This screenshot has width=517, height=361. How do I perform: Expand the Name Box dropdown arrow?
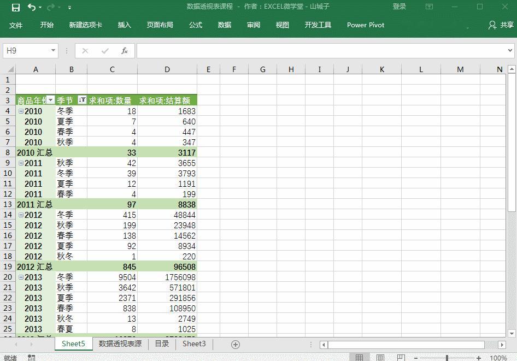click(53, 50)
